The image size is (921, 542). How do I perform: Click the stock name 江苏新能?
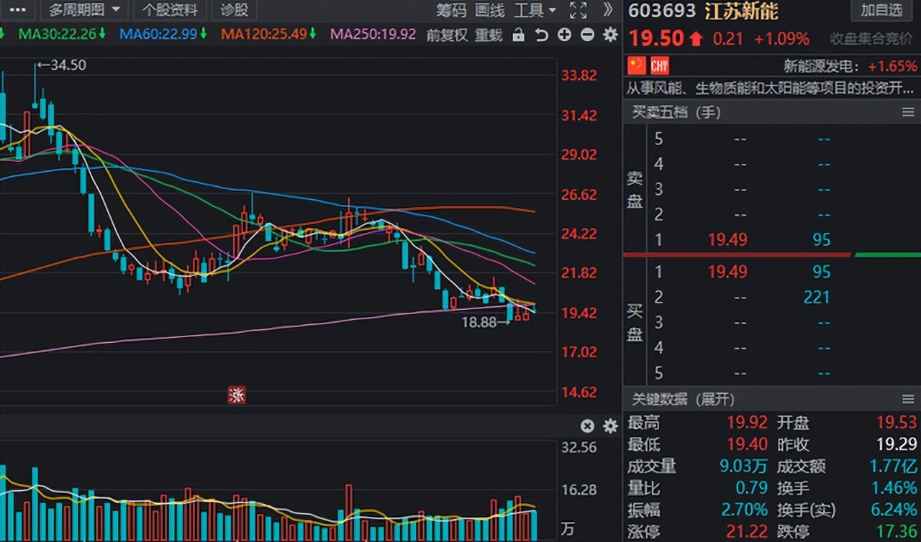[741, 11]
